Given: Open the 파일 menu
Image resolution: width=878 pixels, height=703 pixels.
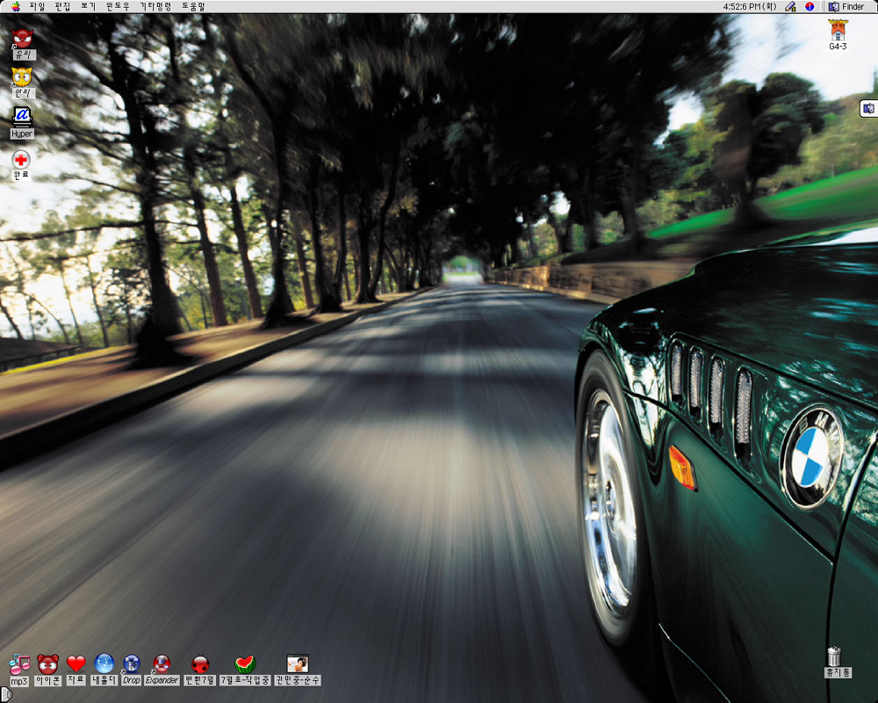Looking at the screenshot, I should click(37, 6).
